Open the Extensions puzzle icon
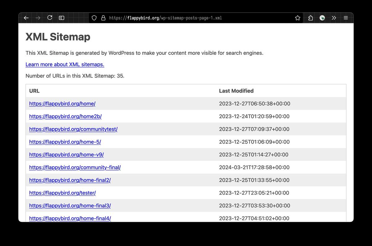The height and width of the screenshot is (246, 372). pos(311,18)
